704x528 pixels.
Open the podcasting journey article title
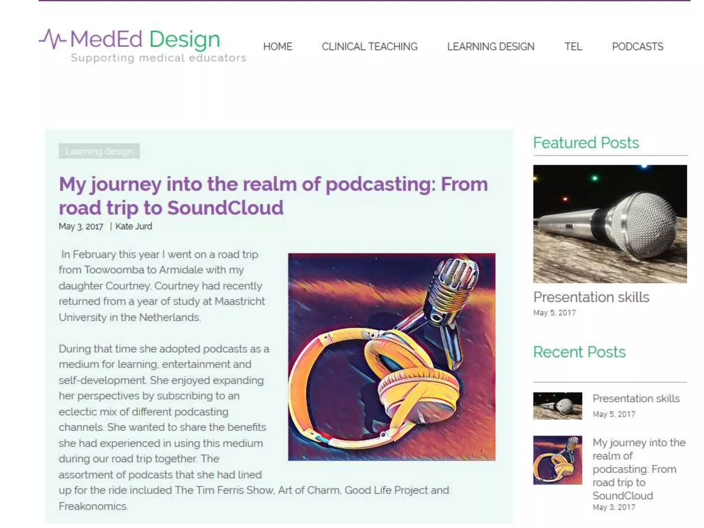click(273, 196)
